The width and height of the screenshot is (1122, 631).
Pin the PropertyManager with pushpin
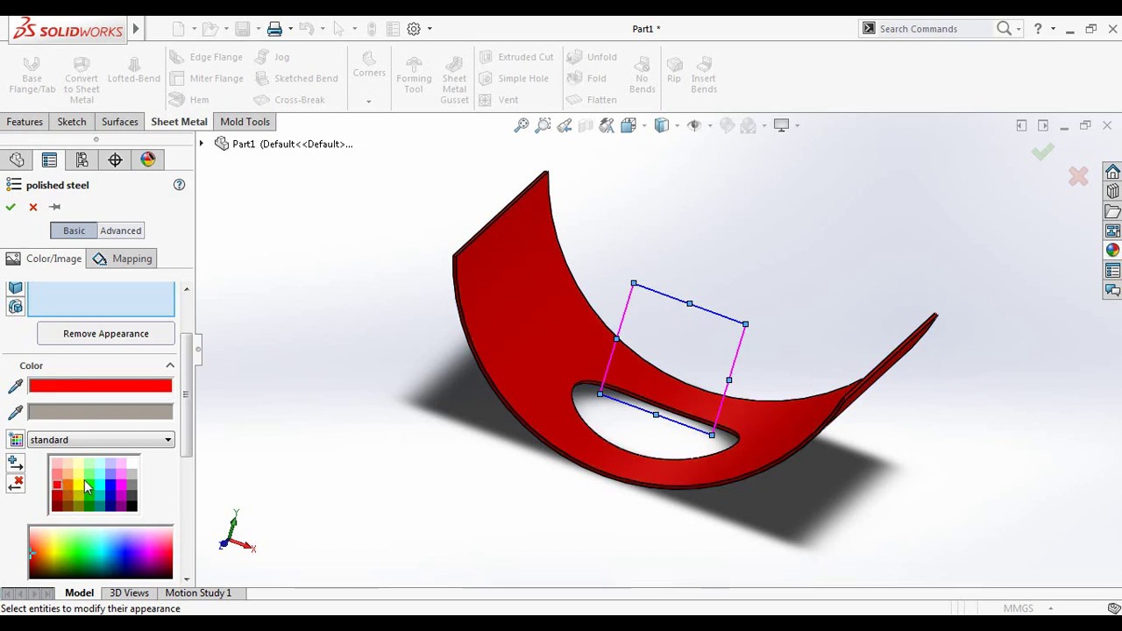[x=54, y=207]
